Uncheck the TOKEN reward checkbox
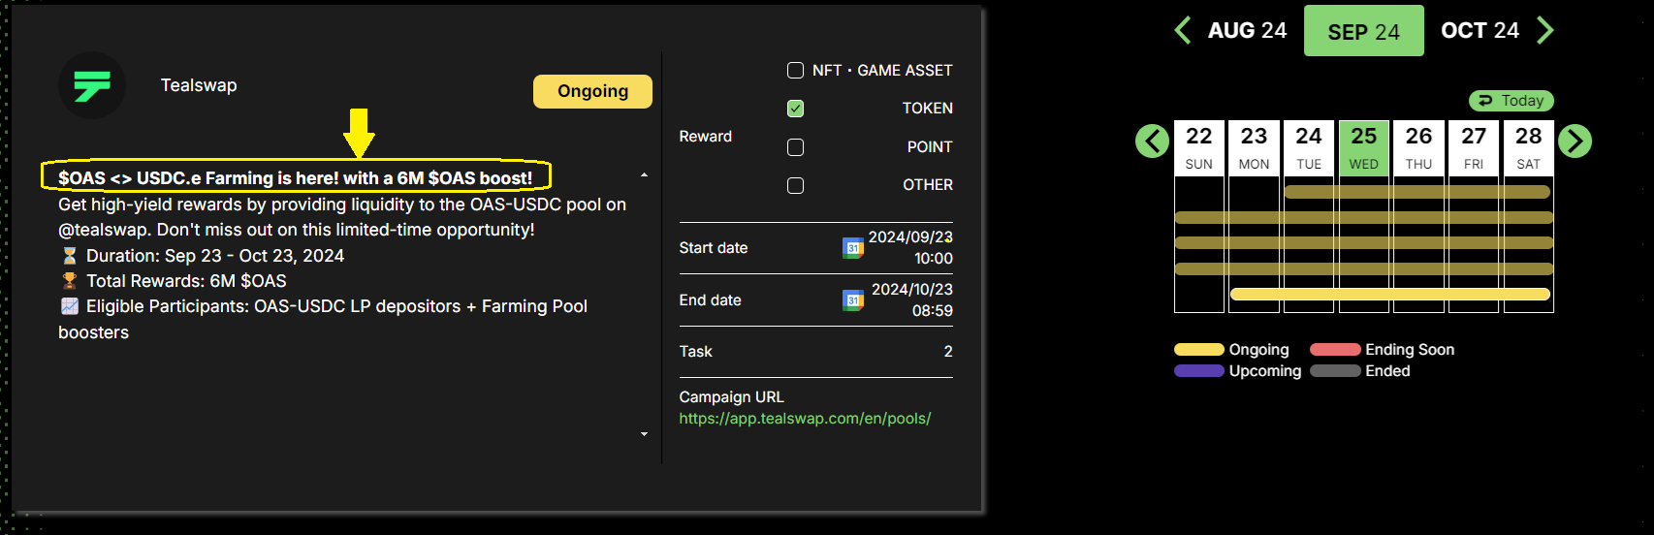 [x=795, y=109]
